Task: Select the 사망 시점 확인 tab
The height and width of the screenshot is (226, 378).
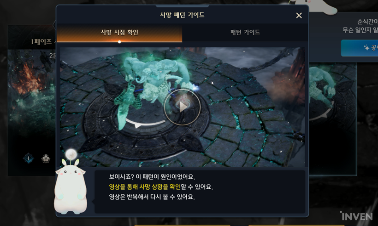Action: (119, 32)
